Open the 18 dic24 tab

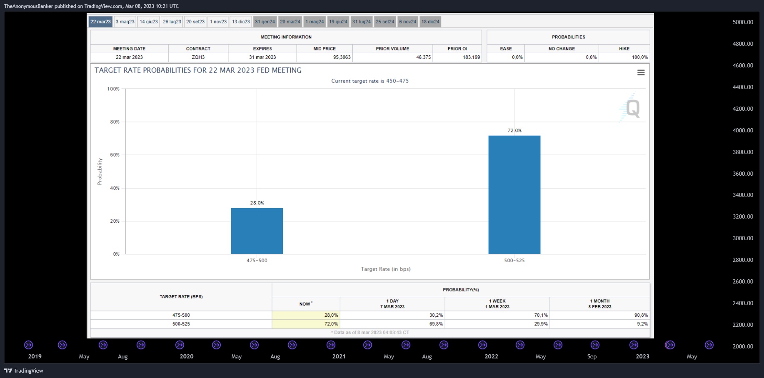tap(430, 22)
